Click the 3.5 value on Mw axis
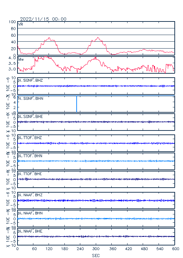The image size is (183, 258). [x=12, y=63]
